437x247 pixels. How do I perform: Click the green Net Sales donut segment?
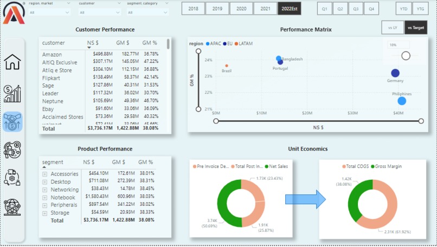(222, 204)
